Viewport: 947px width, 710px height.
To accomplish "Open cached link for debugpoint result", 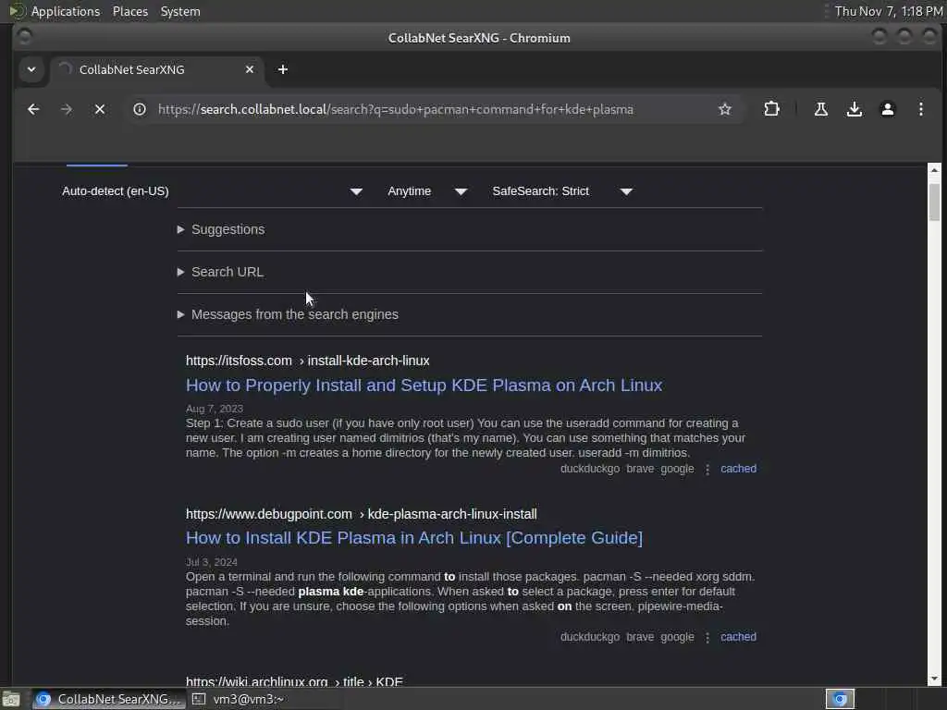I will click(738, 636).
